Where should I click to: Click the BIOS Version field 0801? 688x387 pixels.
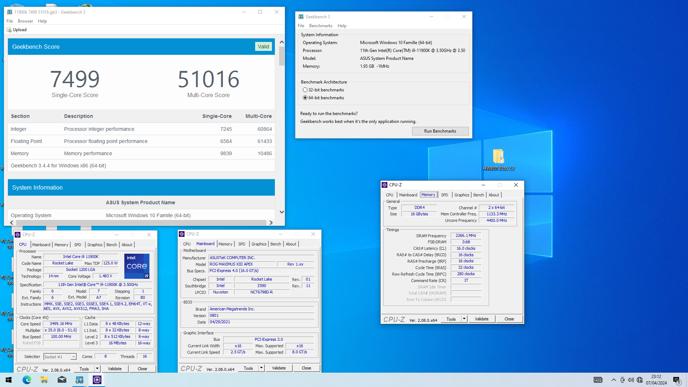(262, 316)
